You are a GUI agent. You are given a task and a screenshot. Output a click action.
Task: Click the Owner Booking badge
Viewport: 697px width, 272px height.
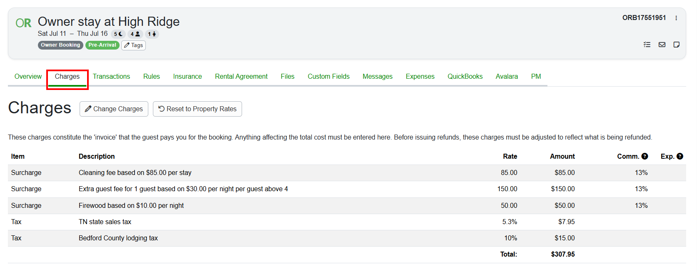pyautogui.click(x=60, y=45)
